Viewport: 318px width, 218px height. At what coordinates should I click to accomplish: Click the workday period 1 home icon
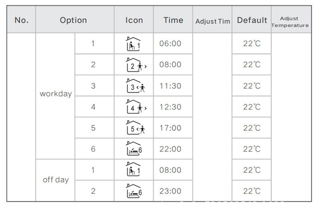coord(134,44)
